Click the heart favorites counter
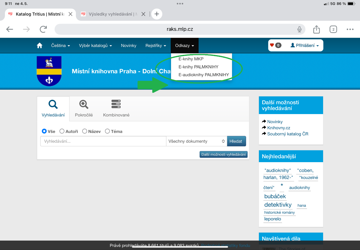The height and width of the screenshot is (250, 360). tap(276, 45)
